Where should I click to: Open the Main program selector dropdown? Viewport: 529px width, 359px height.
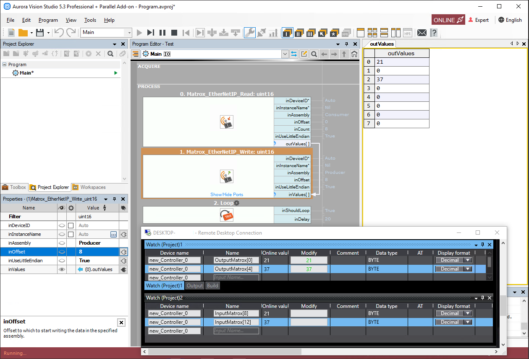coord(128,32)
